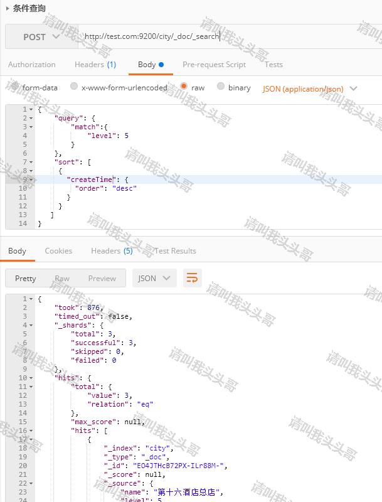Collapse request line 1 fold arrow
382x502 pixels.
[x=31, y=109]
